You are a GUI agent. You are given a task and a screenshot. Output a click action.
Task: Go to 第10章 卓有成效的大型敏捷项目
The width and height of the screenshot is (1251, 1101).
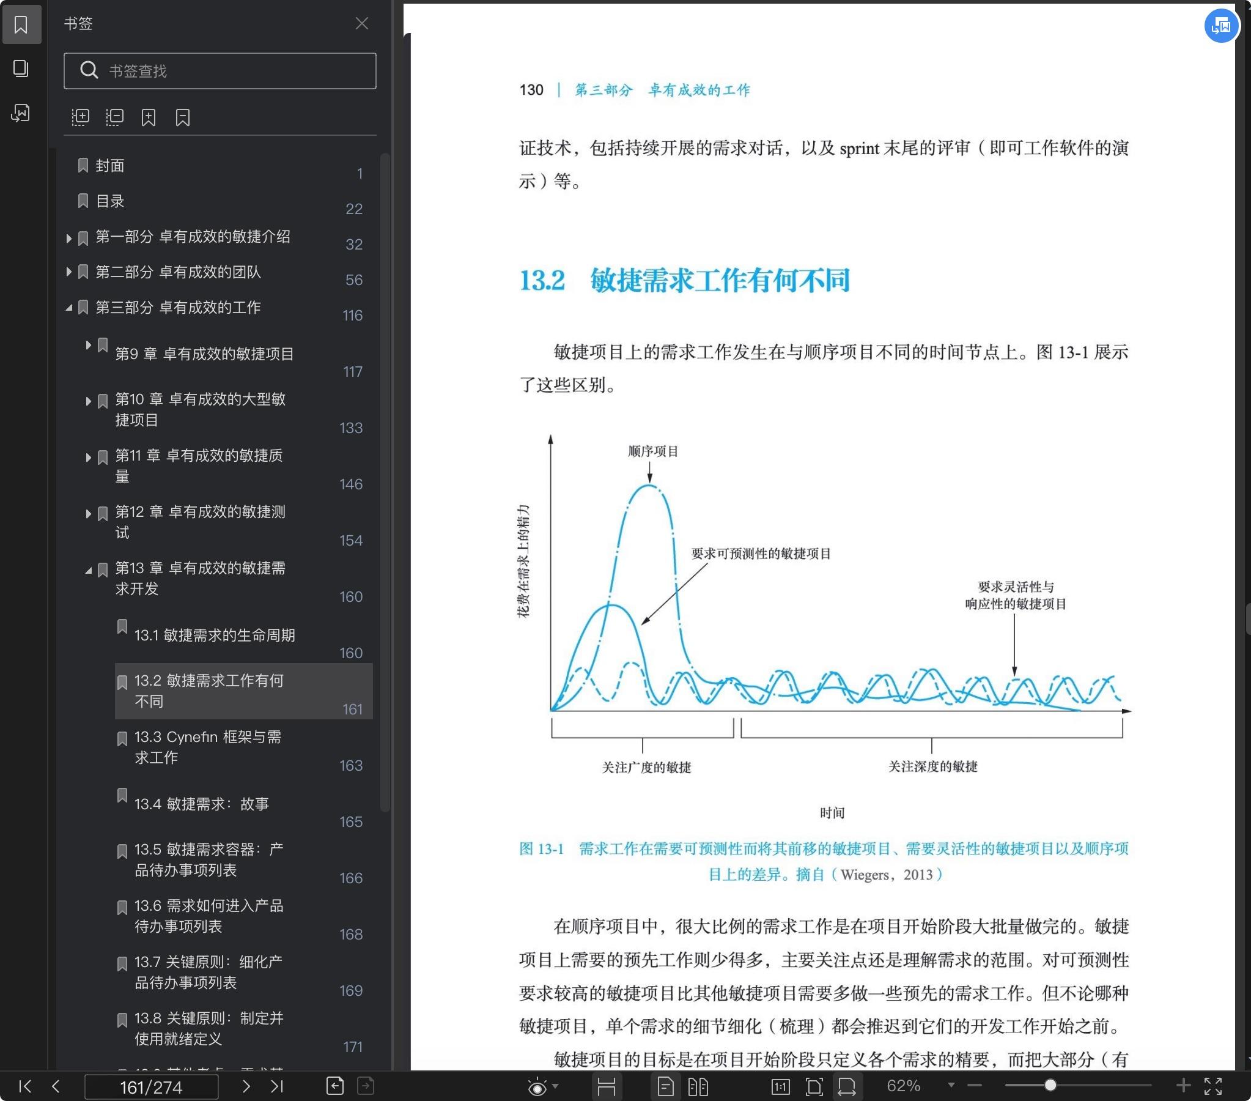click(x=201, y=410)
